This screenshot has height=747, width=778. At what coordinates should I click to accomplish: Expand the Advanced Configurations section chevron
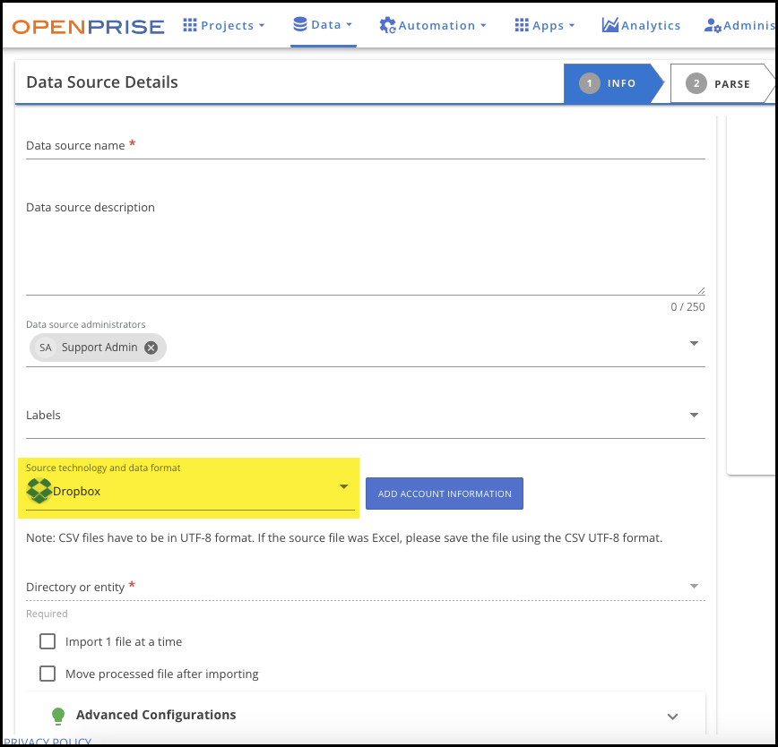(x=673, y=717)
